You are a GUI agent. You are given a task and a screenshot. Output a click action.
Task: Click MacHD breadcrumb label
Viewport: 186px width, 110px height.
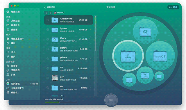click(x=61, y=13)
